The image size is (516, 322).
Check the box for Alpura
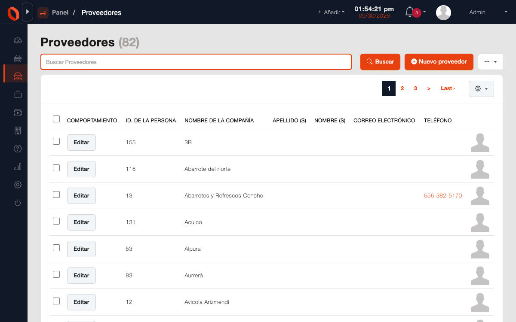coord(56,248)
